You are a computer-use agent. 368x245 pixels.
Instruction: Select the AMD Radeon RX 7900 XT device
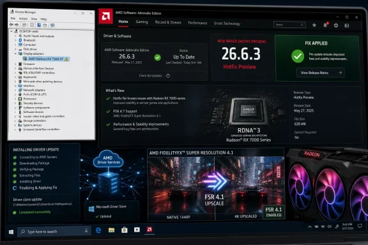46,59
